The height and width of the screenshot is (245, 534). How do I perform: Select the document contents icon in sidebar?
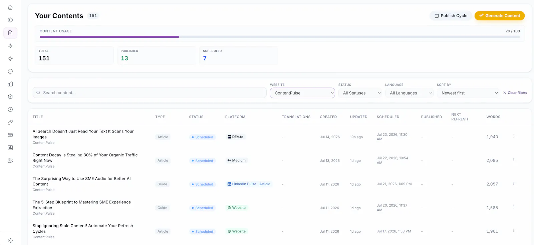coord(10,33)
